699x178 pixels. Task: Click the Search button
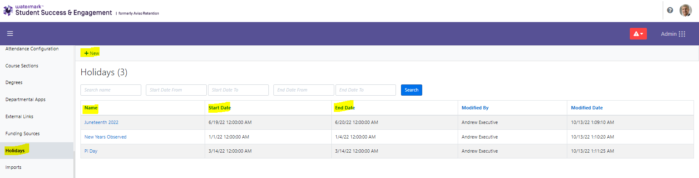411,90
